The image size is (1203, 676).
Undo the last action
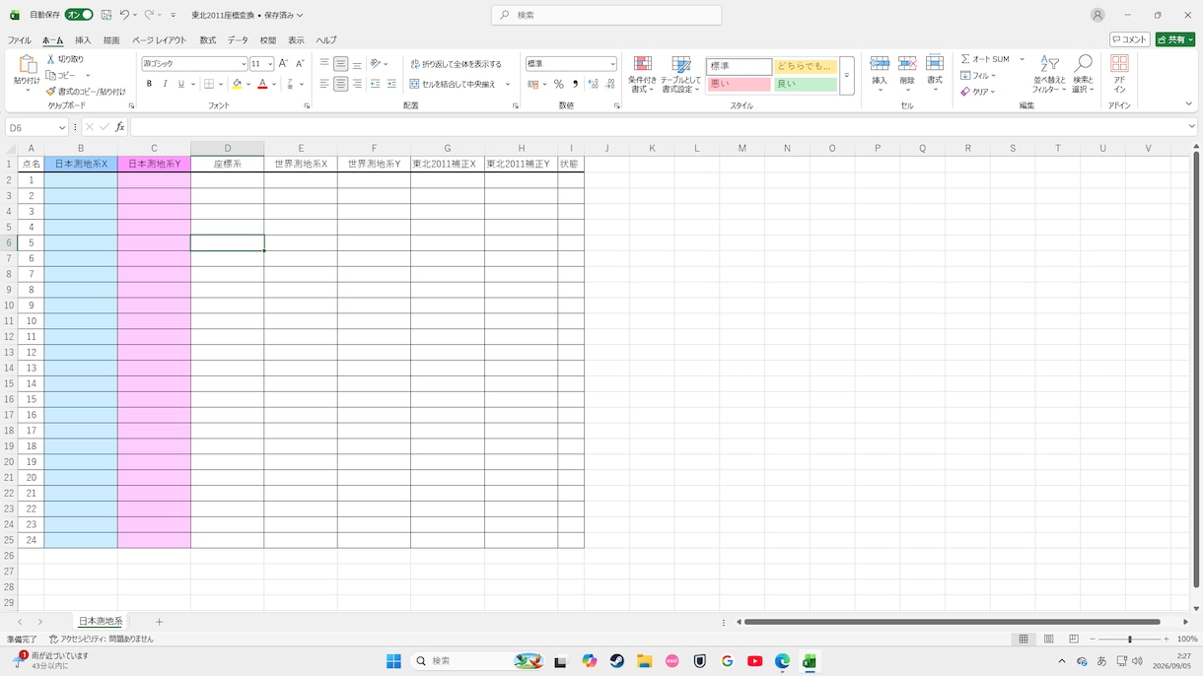coord(124,15)
